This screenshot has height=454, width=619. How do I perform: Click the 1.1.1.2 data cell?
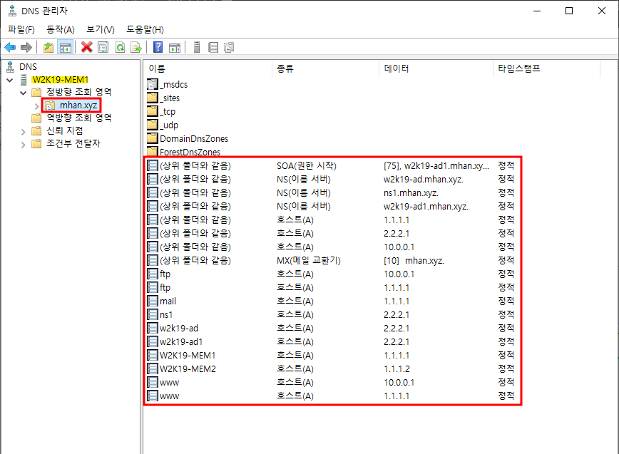click(x=397, y=368)
